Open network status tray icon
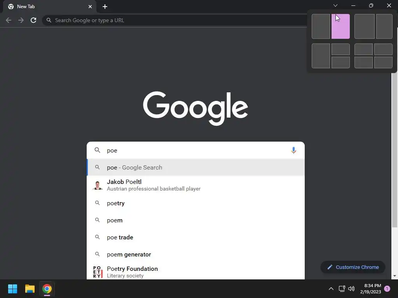 point(342,289)
